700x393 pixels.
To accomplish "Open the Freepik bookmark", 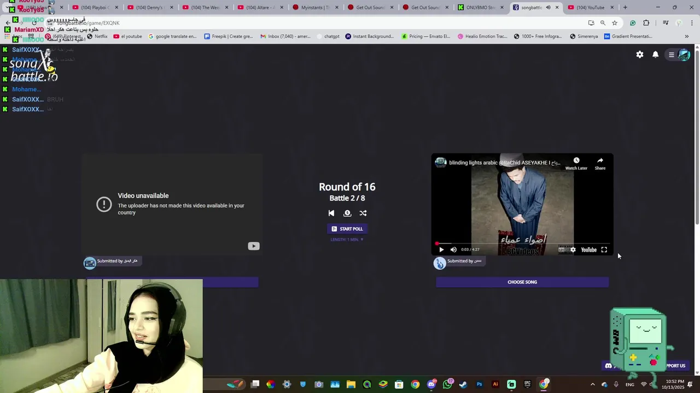I will (x=229, y=37).
